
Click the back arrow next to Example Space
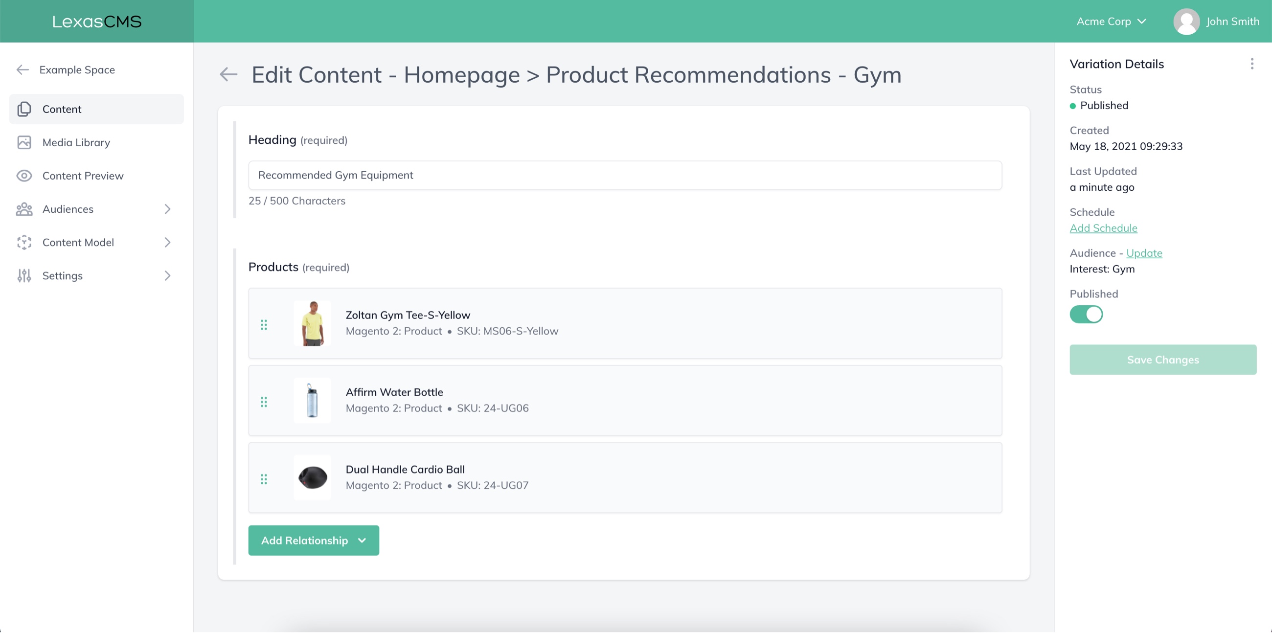(x=23, y=69)
